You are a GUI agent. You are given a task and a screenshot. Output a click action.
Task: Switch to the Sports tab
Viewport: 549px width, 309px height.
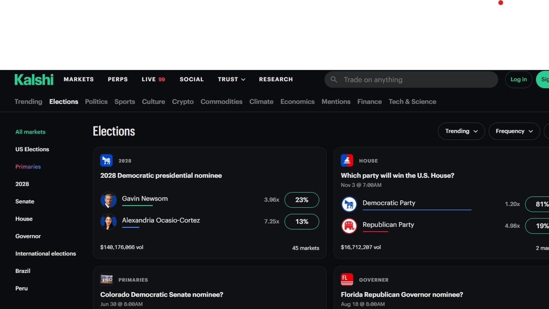point(125,102)
